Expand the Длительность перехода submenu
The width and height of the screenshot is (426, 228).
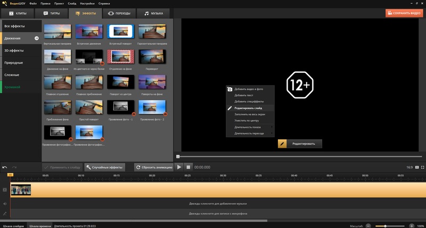[x=250, y=133]
